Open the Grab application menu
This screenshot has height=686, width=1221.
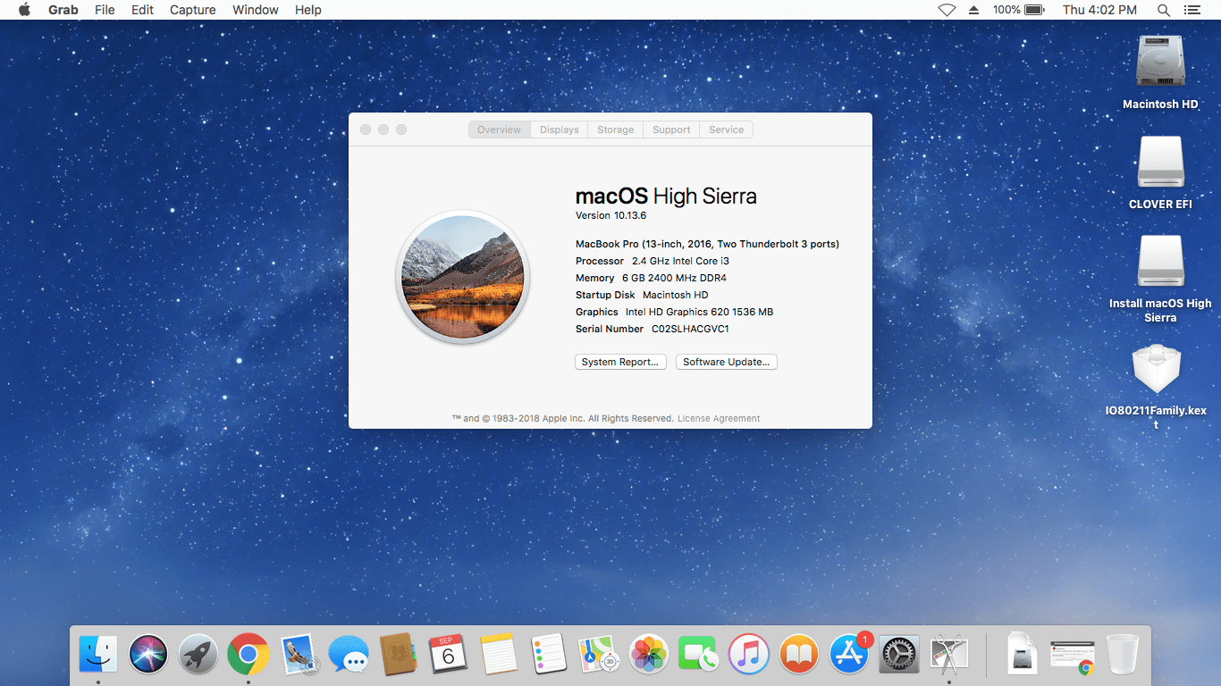click(x=63, y=10)
